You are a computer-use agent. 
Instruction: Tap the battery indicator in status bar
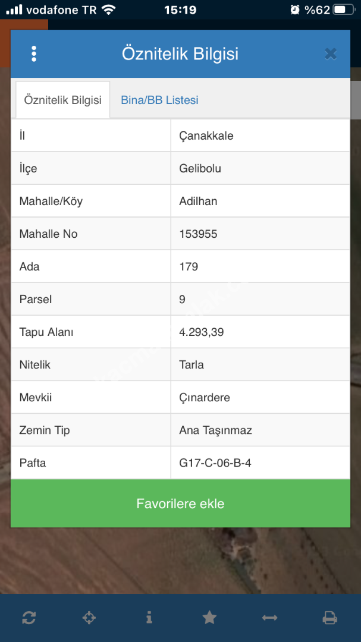[344, 10]
